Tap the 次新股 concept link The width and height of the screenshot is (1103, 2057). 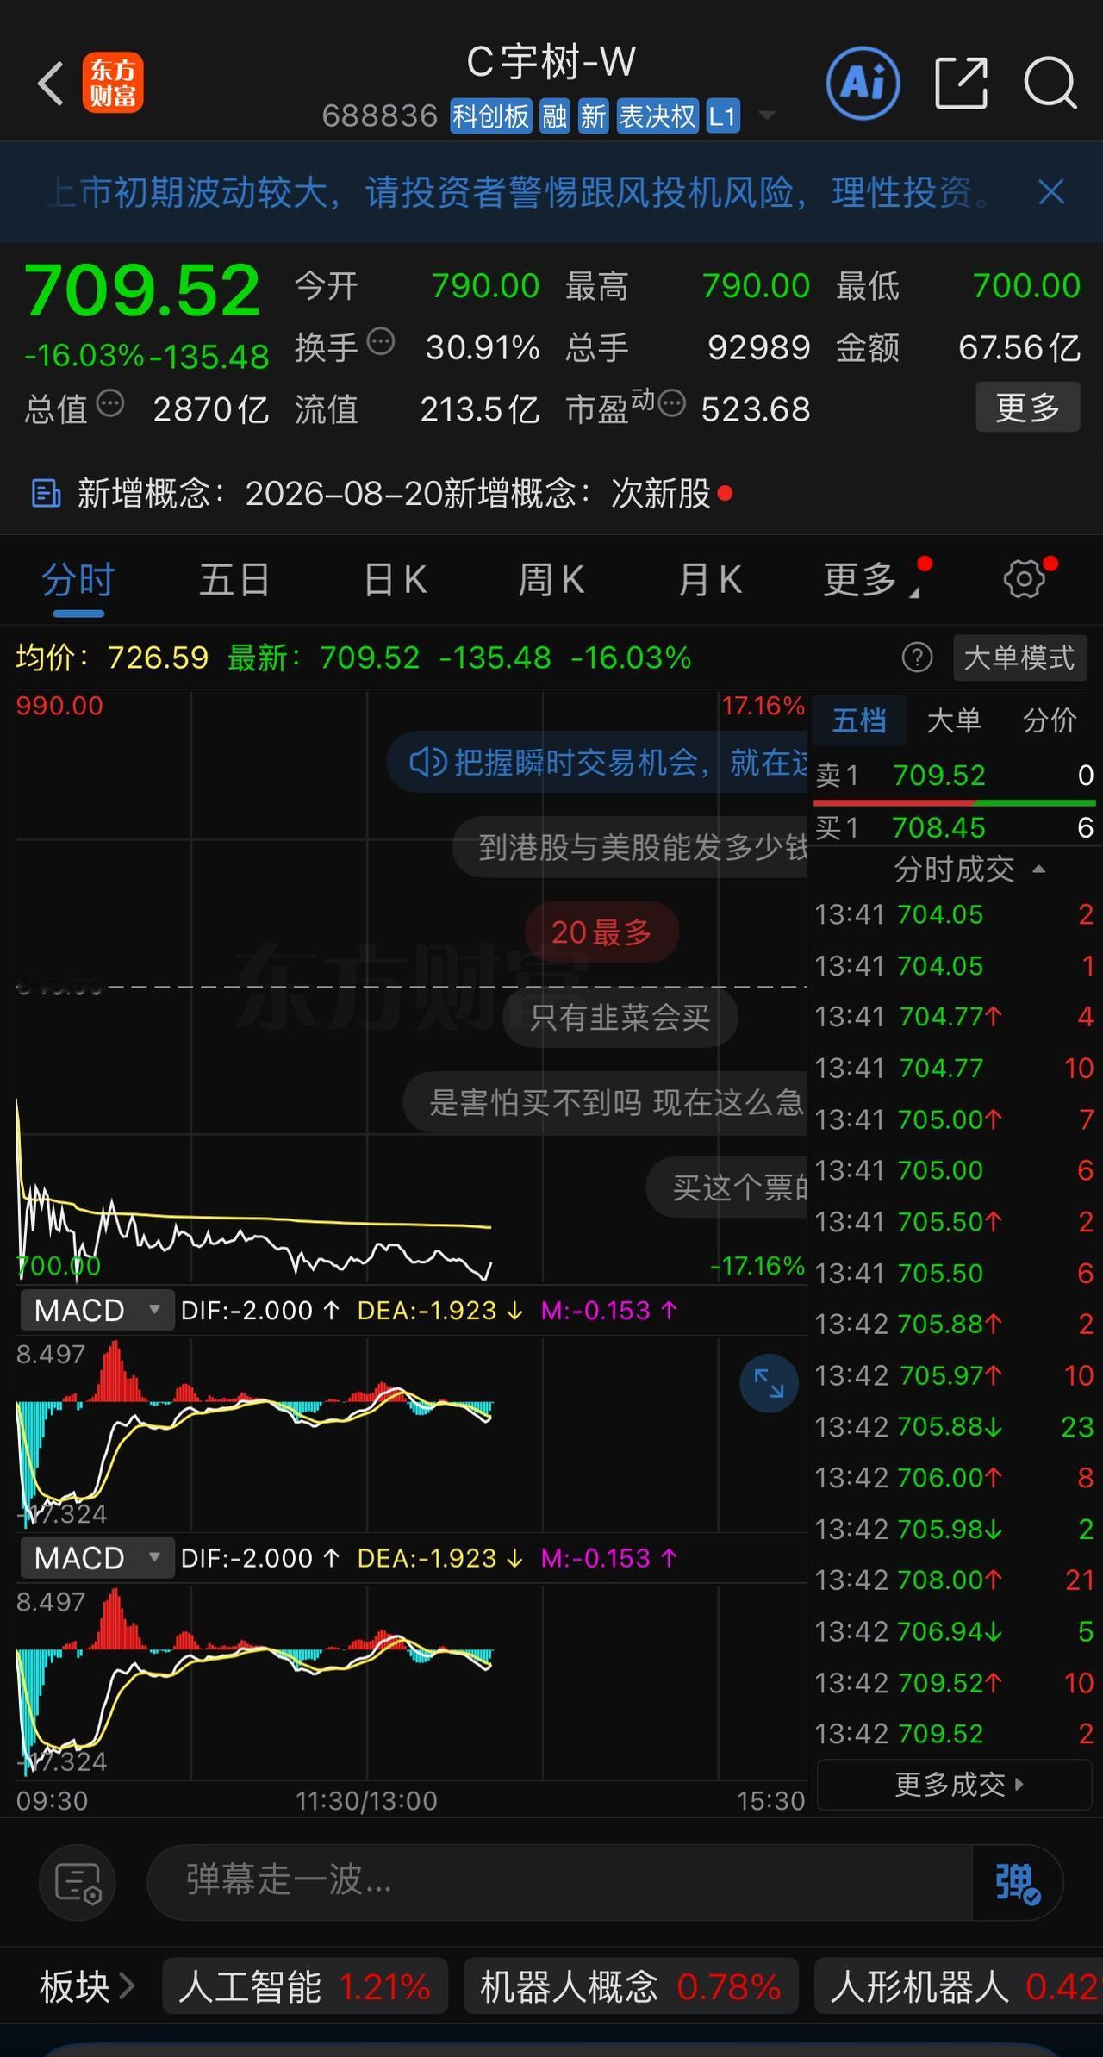point(661,494)
